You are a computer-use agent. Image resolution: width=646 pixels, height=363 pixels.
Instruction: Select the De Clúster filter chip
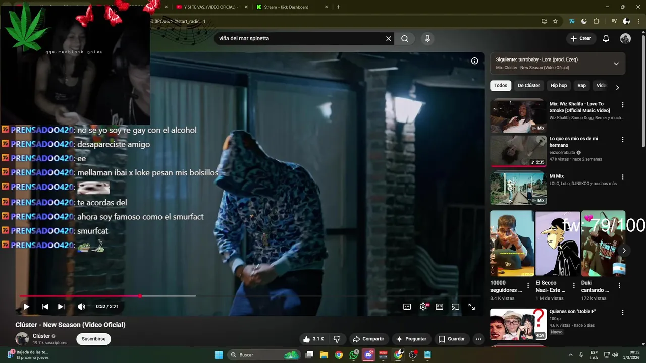529,86
